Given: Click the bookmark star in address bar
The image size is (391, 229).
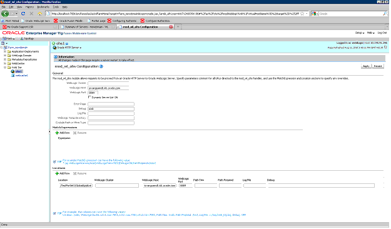Looking at the screenshot, I should [302, 14].
